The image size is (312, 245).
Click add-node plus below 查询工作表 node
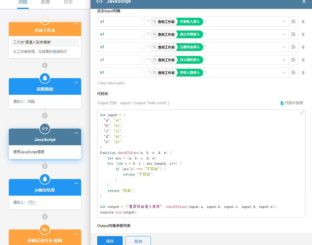[x=45, y=65]
